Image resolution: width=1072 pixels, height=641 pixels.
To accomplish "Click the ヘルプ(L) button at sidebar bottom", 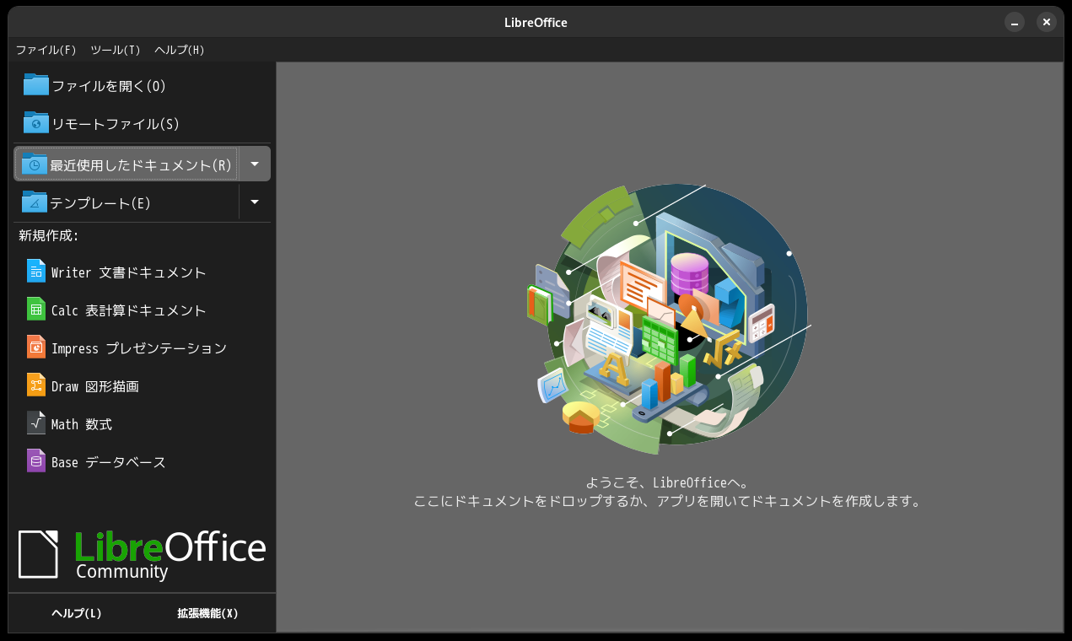I will click(77, 613).
